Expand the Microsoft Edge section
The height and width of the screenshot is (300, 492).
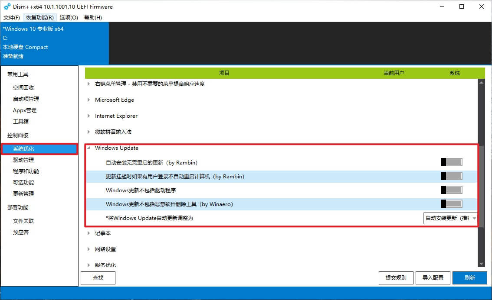[x=89, y=100]
